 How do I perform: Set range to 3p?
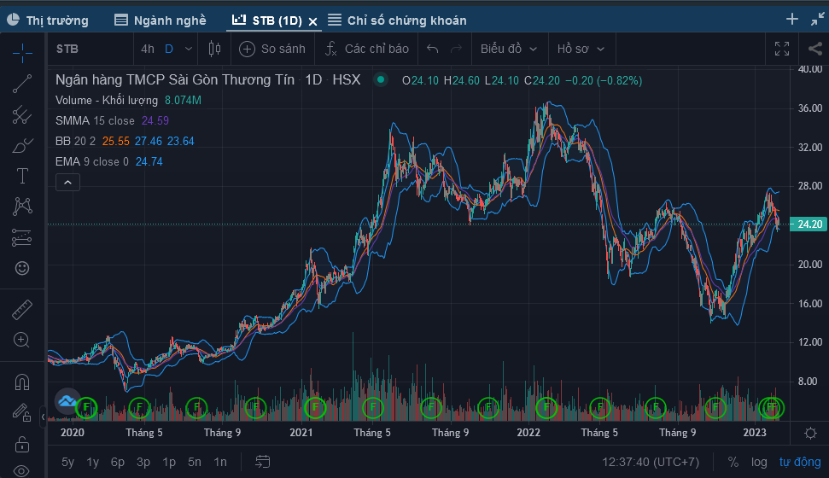(x=143, y=462)
